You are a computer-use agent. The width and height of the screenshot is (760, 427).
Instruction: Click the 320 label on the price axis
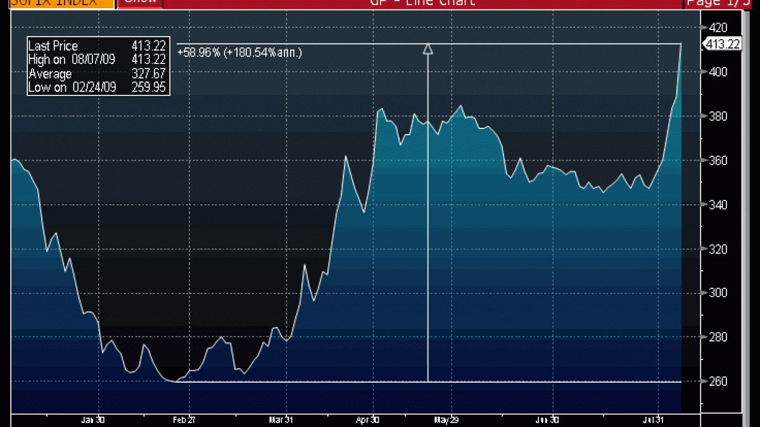click(x=718, y=249)
